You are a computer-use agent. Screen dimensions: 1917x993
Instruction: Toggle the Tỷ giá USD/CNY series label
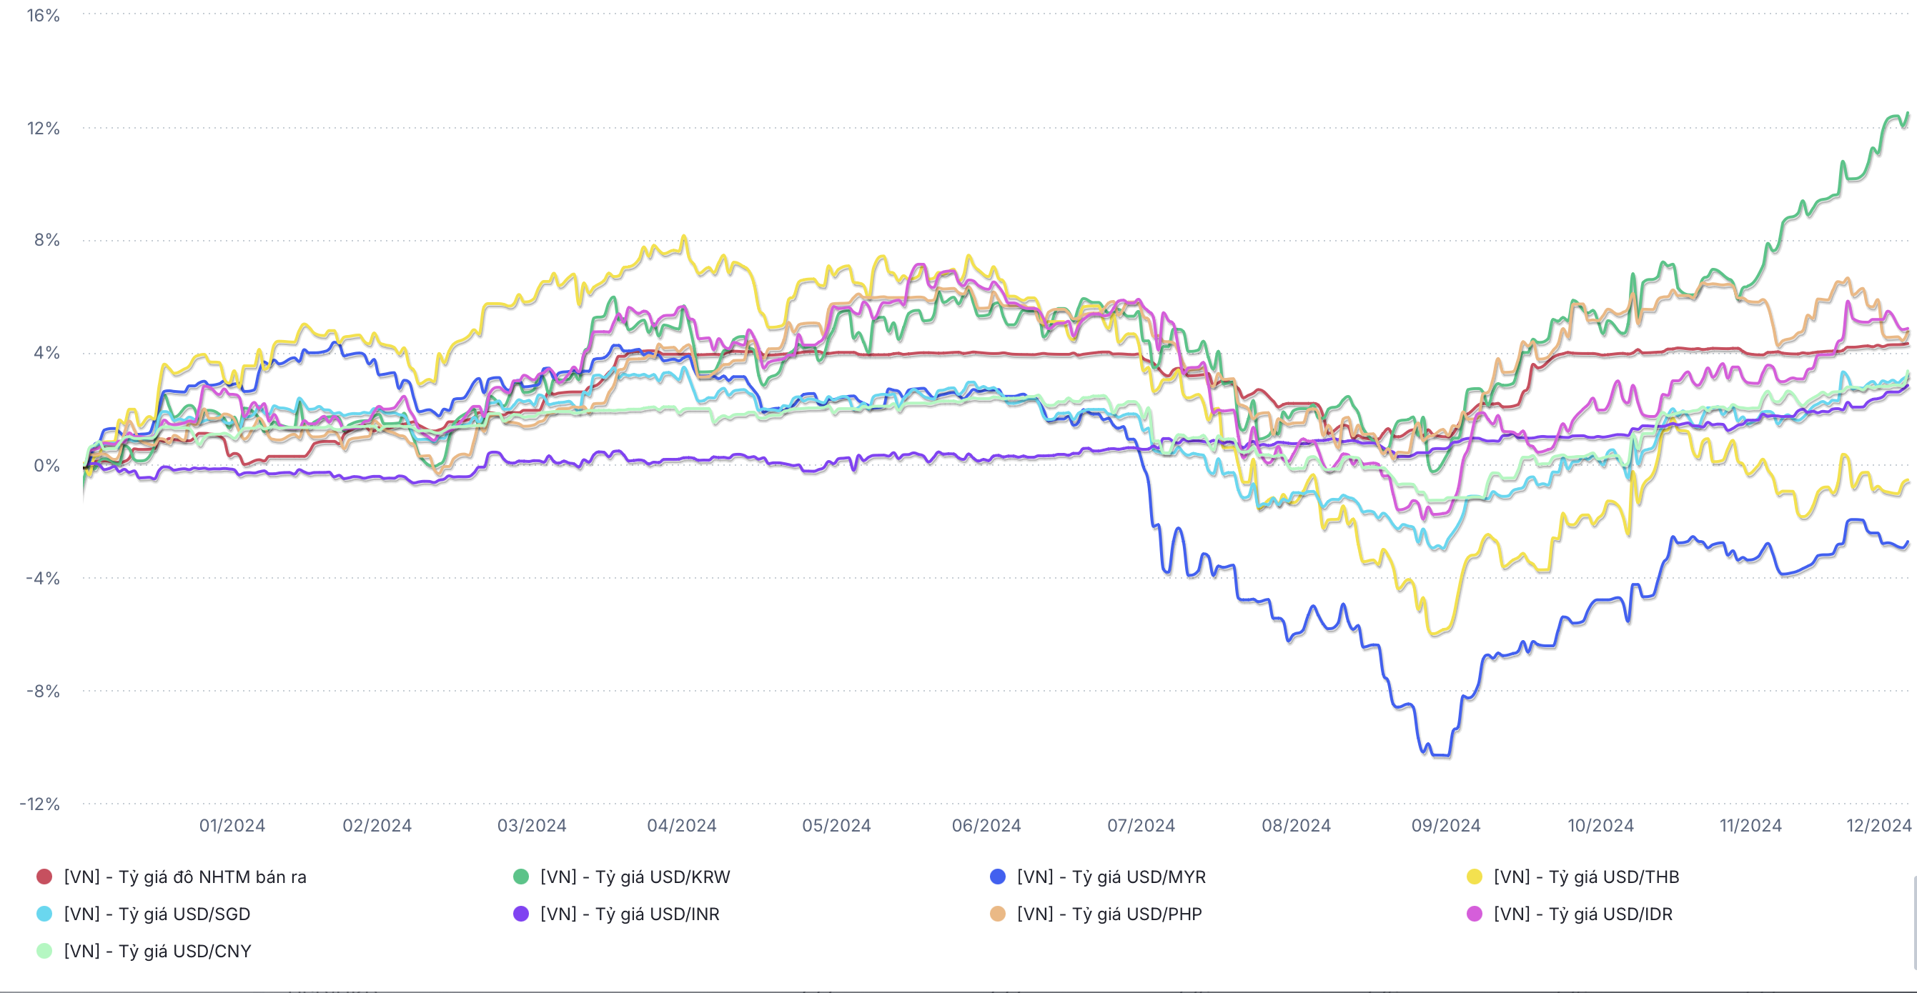[x=157, y=952]
